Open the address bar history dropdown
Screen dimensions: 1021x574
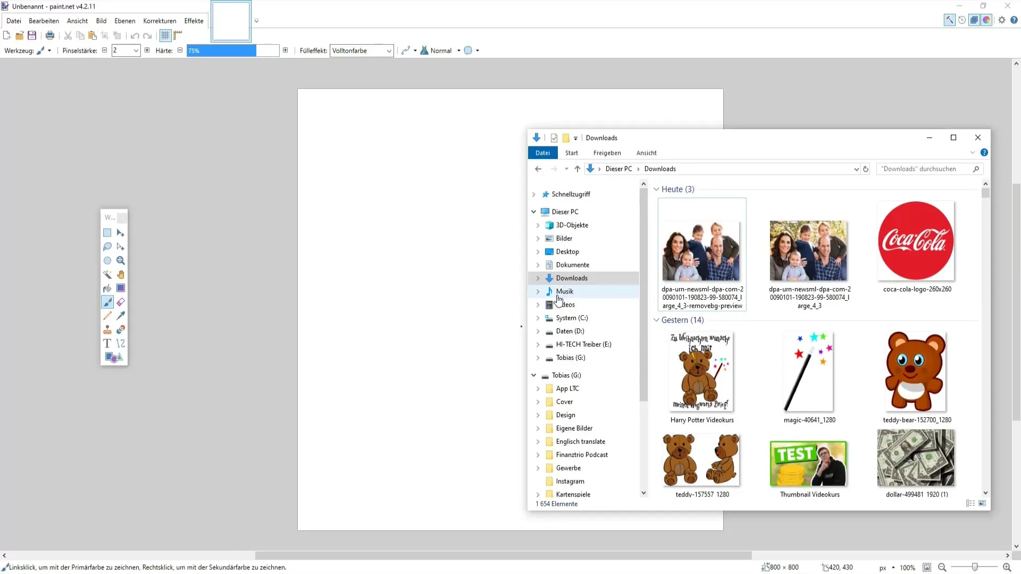(856, 169)
